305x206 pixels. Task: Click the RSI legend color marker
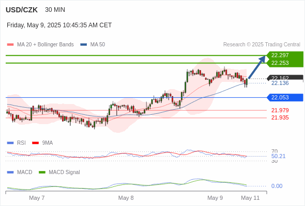(10, 143)
